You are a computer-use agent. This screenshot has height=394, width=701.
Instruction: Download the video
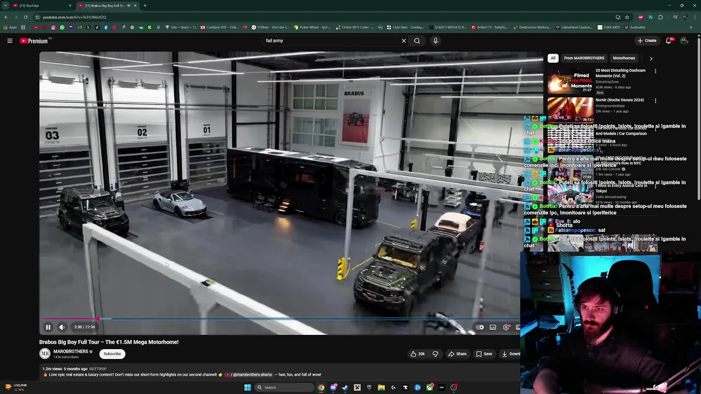[x=510, y=354]
